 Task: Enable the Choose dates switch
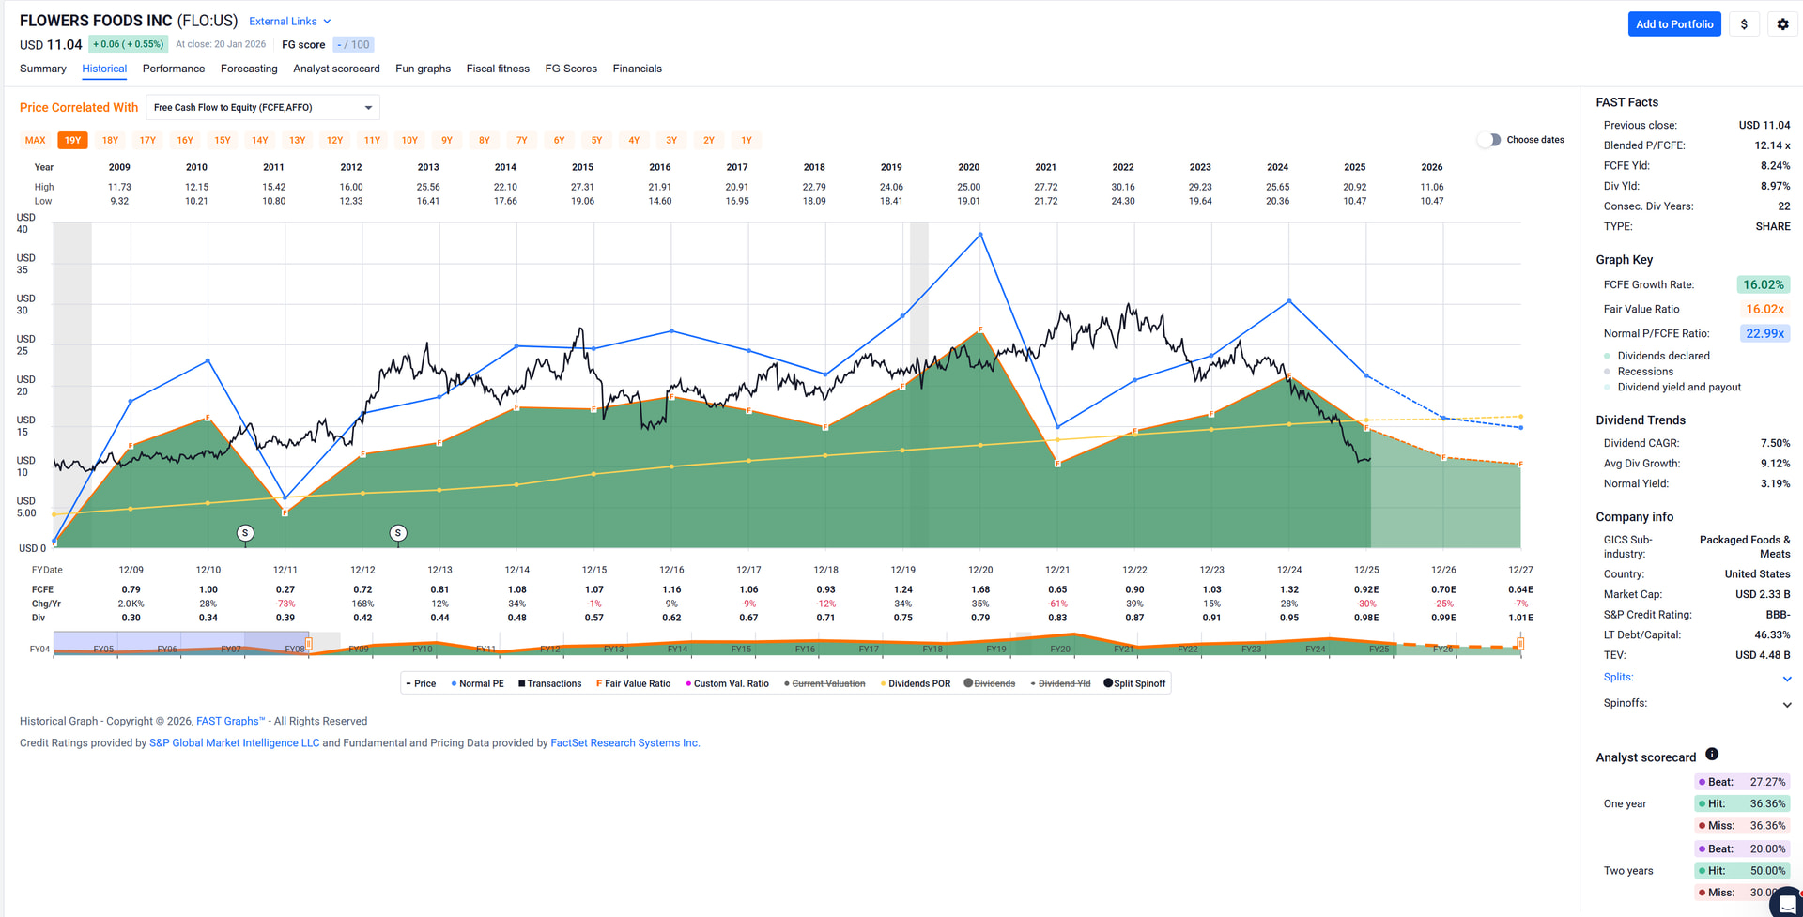[1488, 140]
